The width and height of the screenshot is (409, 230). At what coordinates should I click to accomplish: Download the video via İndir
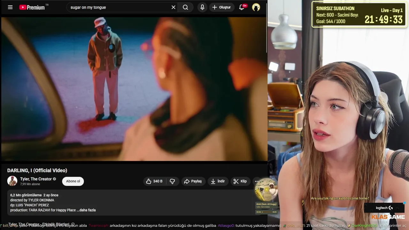218,181
